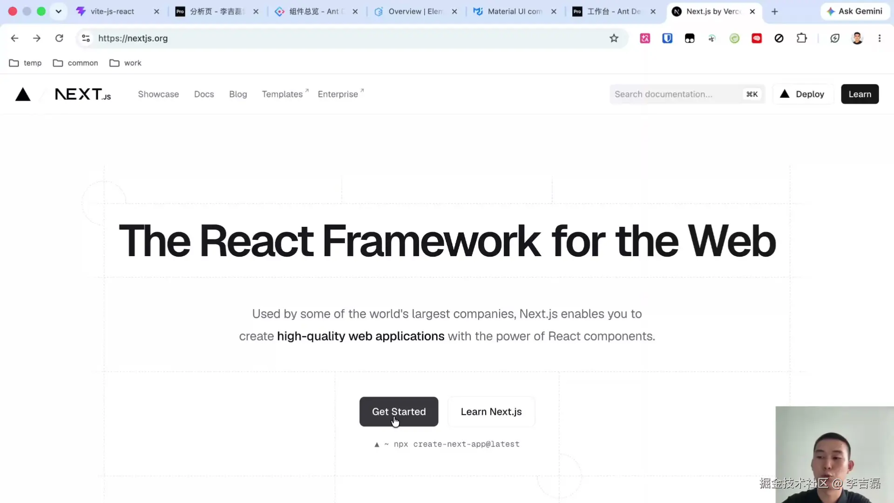Switch to the 工作台 Ant Design tab
The image size is (894, 503).
(614, 12)
